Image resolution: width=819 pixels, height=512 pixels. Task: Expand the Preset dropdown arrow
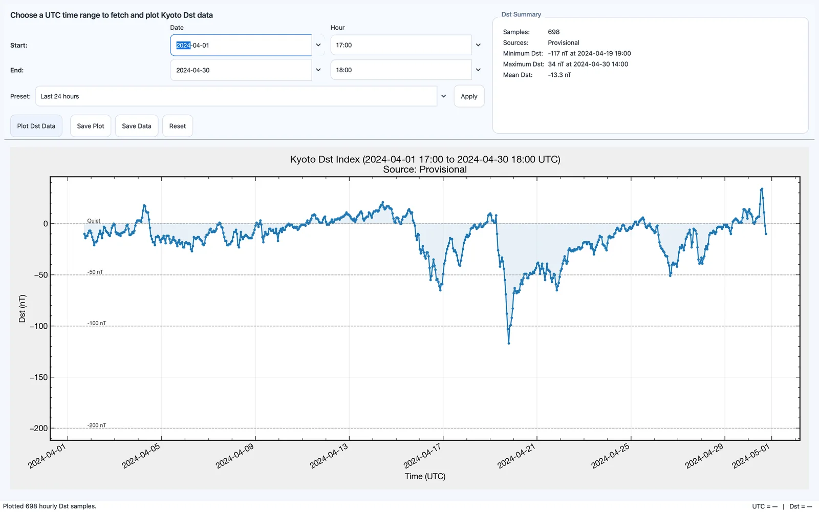coord(444,96)
